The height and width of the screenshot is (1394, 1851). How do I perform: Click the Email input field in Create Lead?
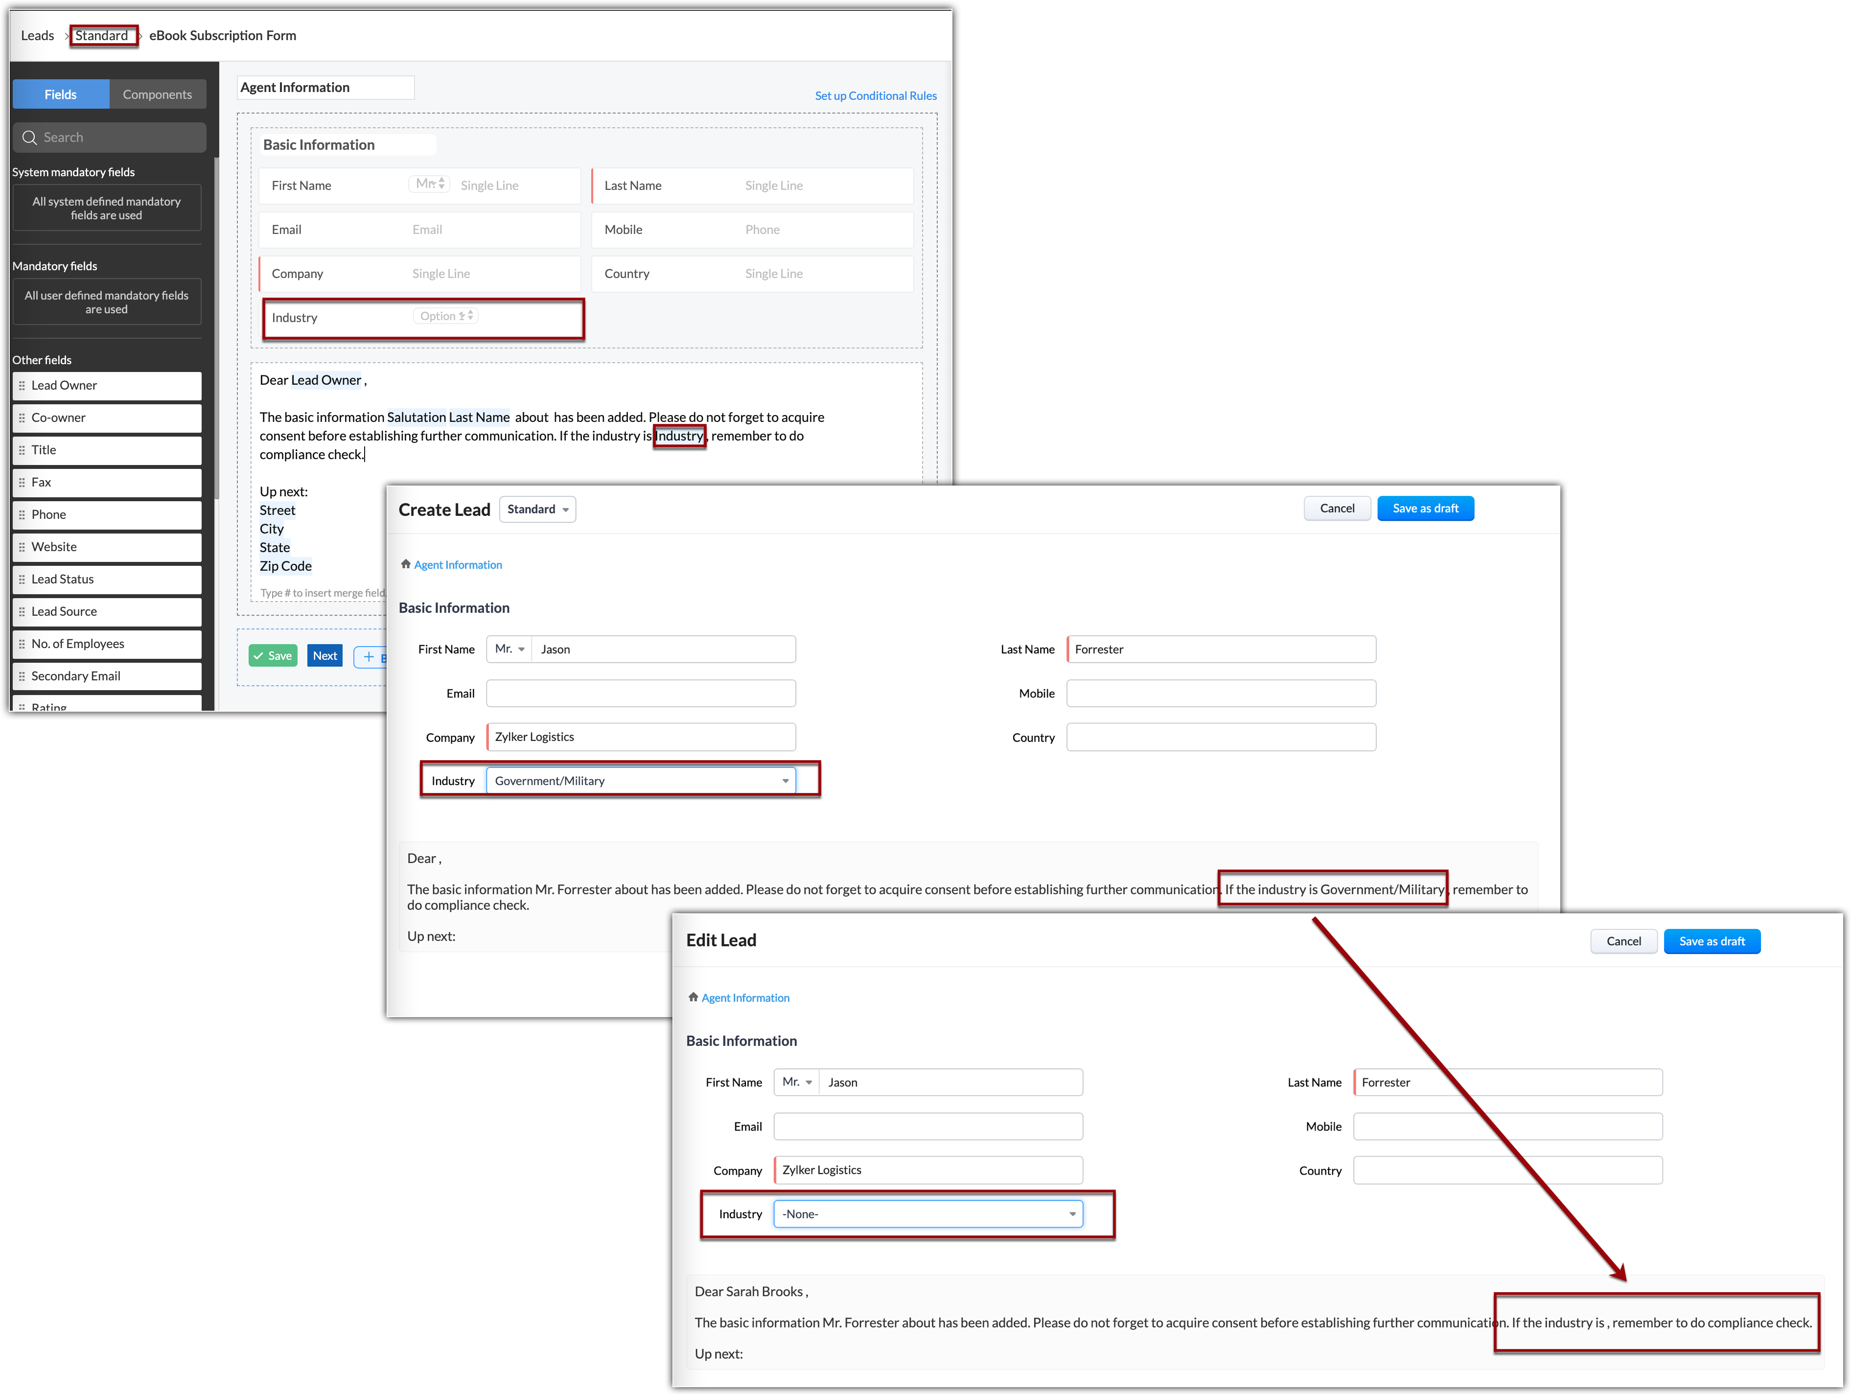coord(640,694)
